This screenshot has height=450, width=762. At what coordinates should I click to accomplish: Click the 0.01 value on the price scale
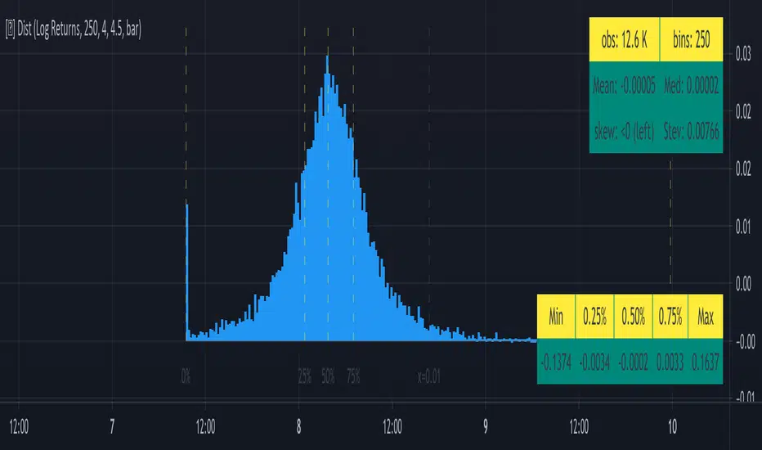[x=743, y=227]
